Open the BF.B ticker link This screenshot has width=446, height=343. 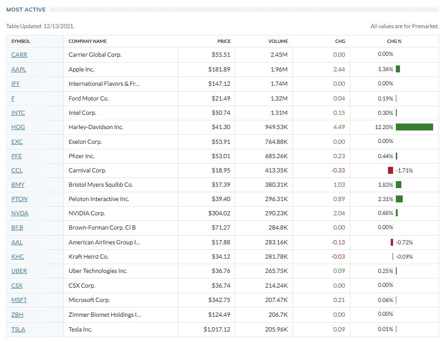[17, 228]
